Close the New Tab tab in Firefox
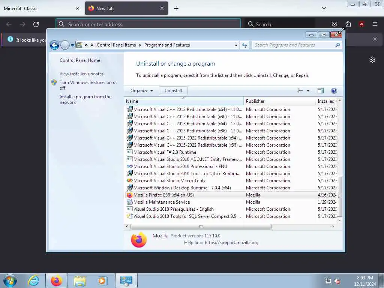The height and width of the screenshot is (288, 384). (x=162, y=8)
